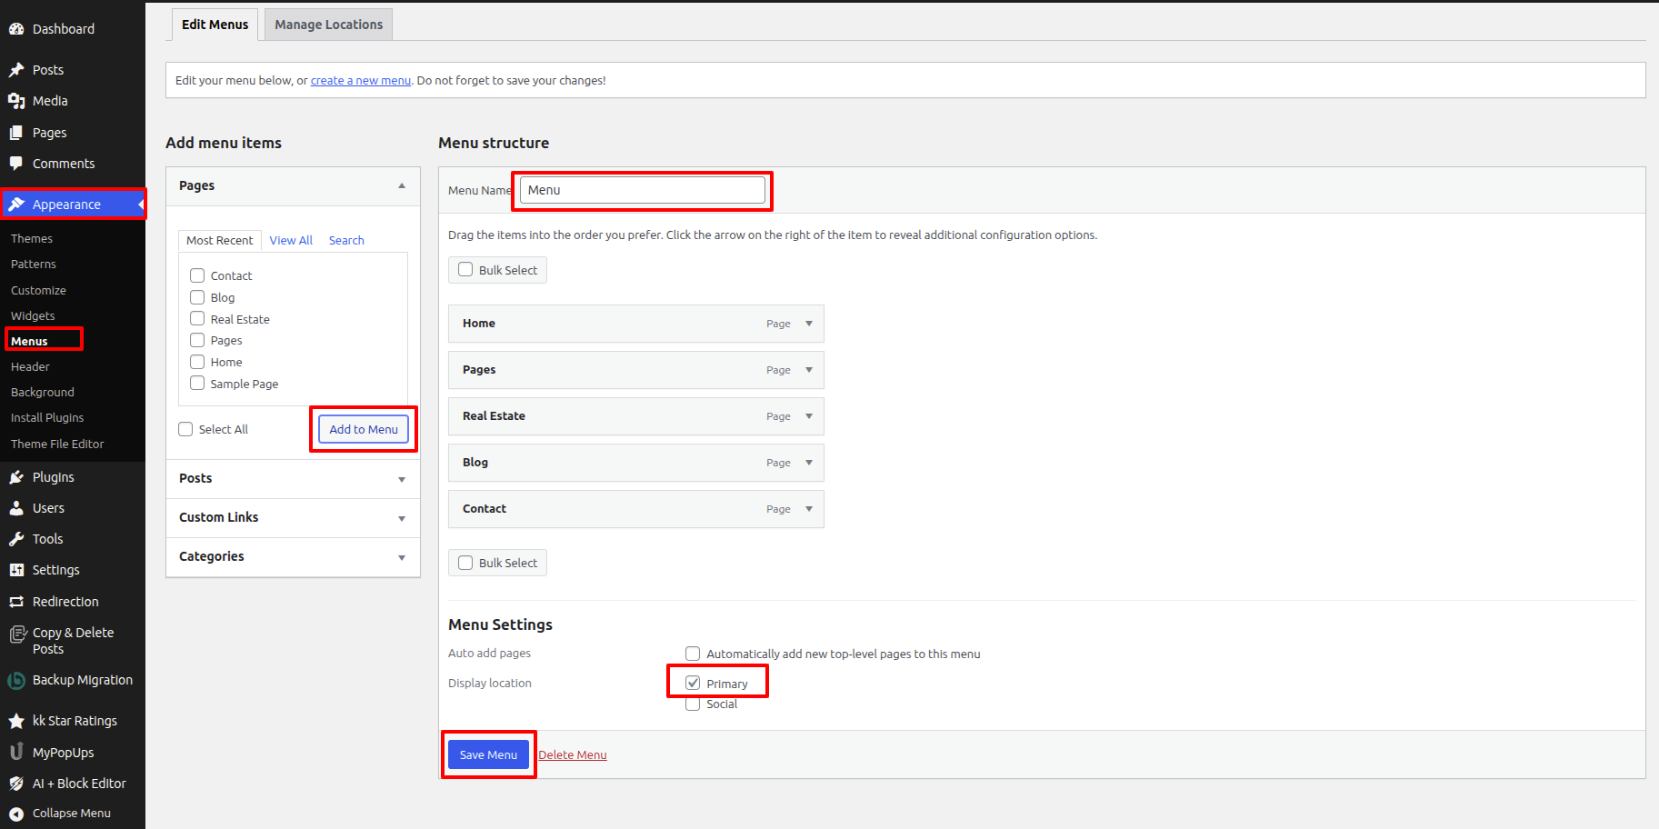1659x829 pixels.
Task: Expand the Custom Links section
Action: [x=401, y=518]
